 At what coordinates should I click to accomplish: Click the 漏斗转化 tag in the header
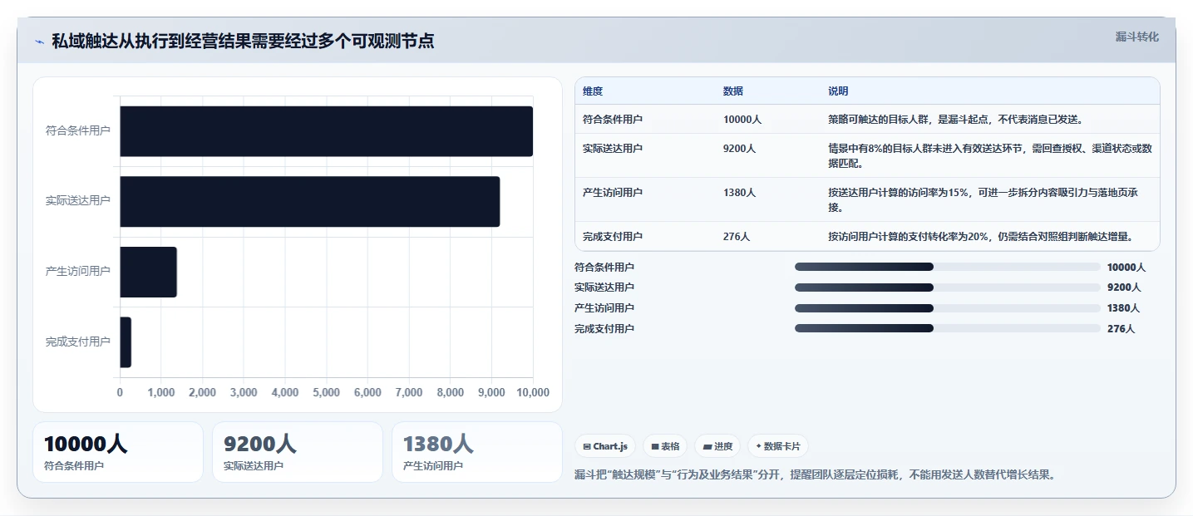pyautogui.click(x=1136, y=37)
